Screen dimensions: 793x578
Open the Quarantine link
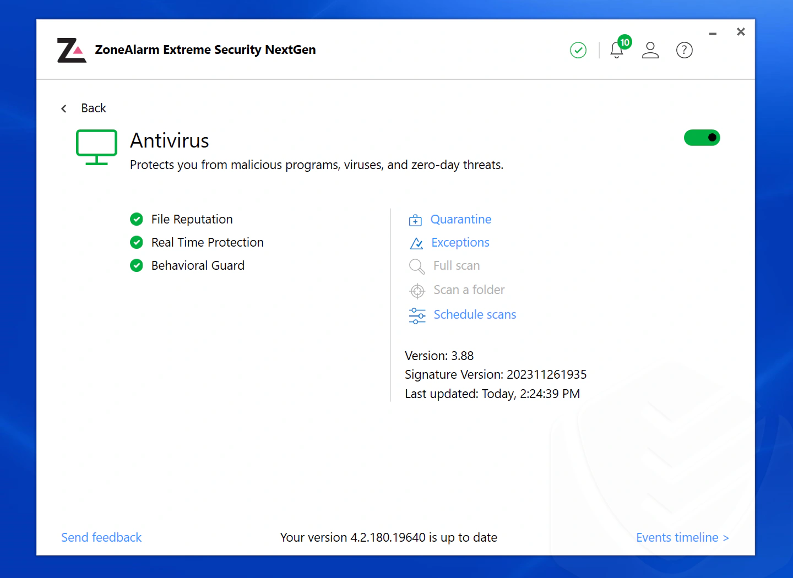point(461,220)
